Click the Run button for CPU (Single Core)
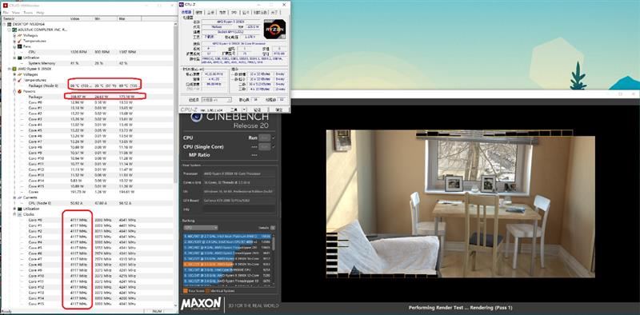This screenshot has height=315, width=640. (x=265, y=146)
